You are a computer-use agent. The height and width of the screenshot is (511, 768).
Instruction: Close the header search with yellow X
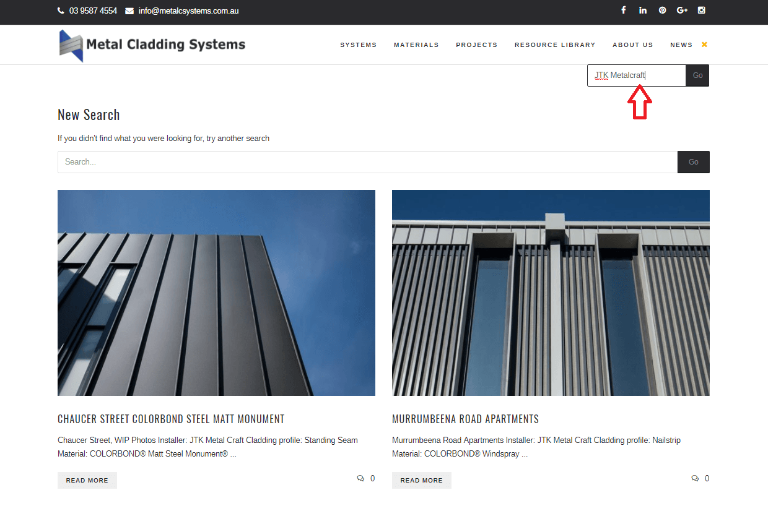704,45
